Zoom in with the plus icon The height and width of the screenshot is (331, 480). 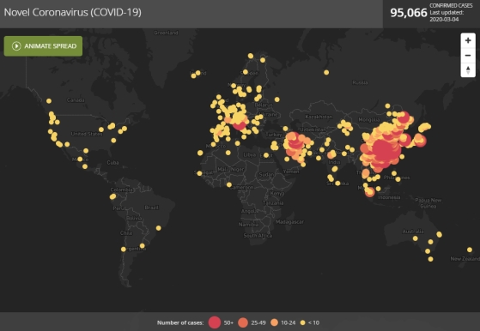tap(468, 40)
